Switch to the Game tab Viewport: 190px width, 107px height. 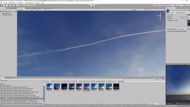28,8
